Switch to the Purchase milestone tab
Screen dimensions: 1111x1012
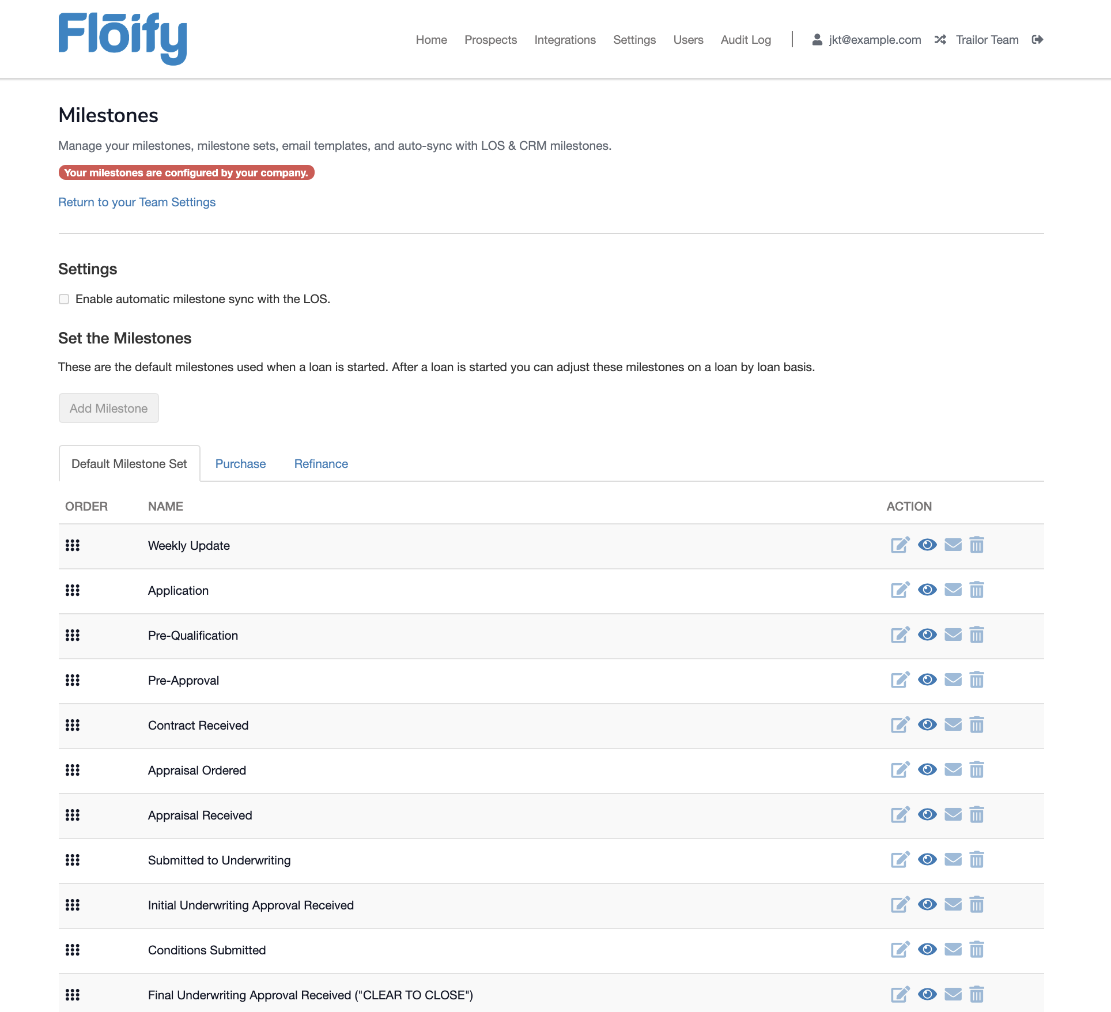click(x=240, y=464)
